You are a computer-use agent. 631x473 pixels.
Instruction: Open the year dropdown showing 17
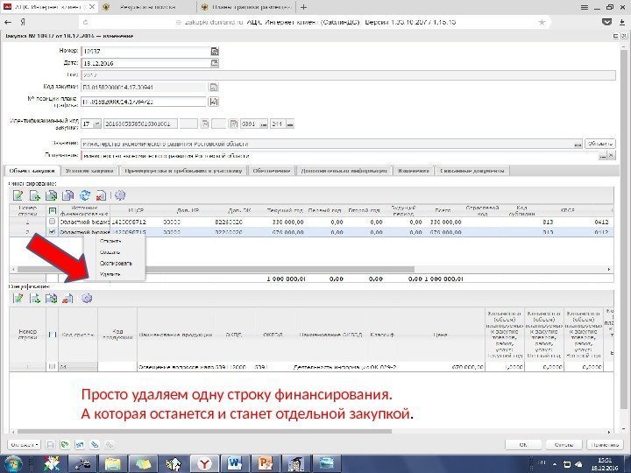(x=96, y=124)
